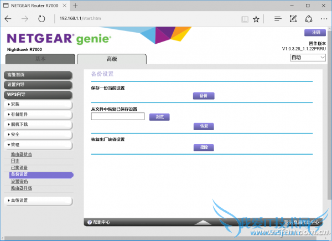Screen dimensions: 332x241
Task: Open the share icon in the toolbar
Action: [x=309, y=19]
